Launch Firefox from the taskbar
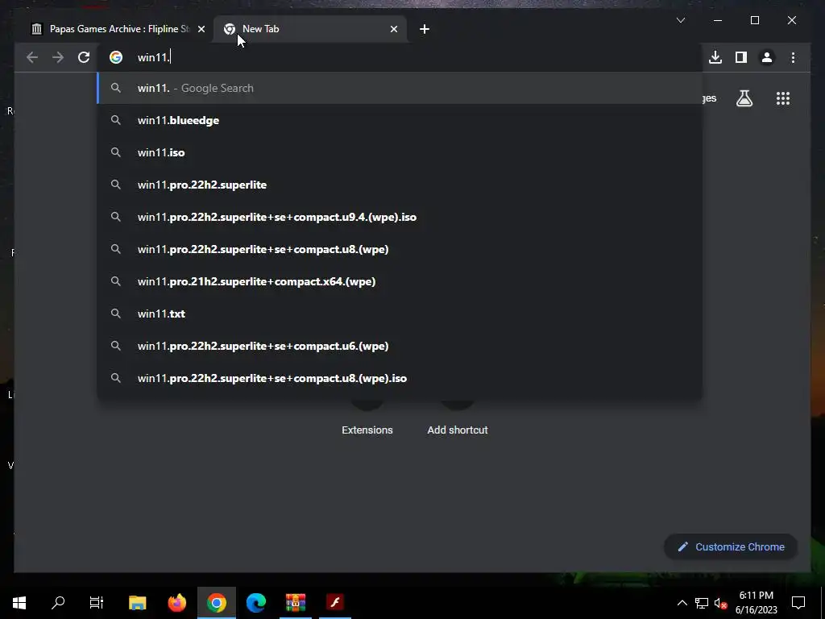Viewport: 825px width, 619px height. point(176,602)
